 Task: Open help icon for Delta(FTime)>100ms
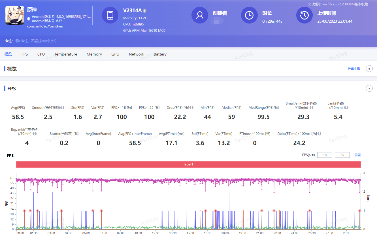[319, 134]
